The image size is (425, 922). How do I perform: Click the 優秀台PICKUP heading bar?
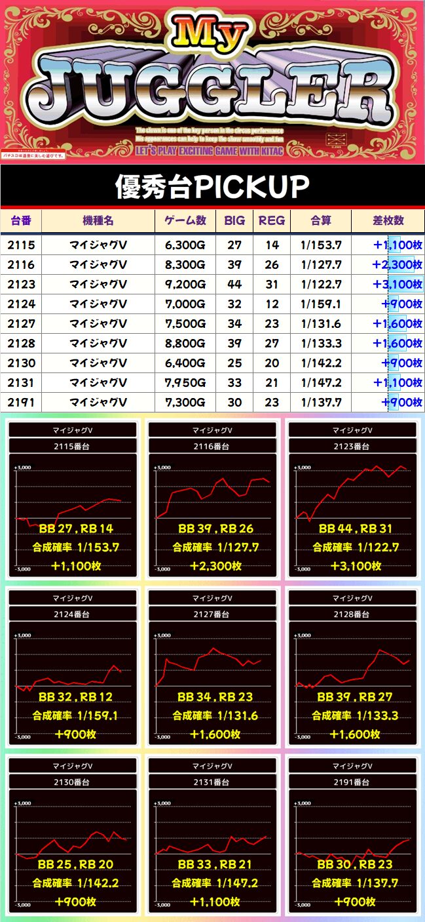pyautogui.click(x=212, y=188)
